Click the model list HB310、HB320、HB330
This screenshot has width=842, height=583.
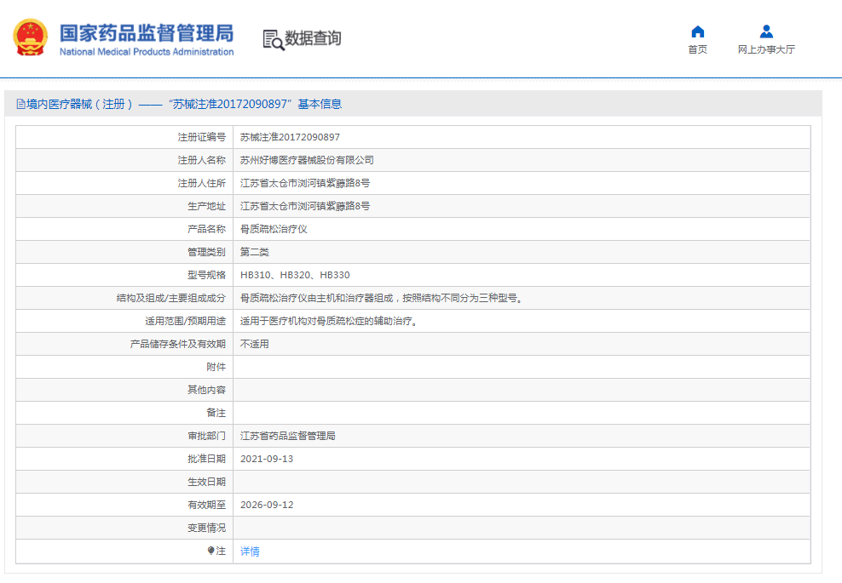click(x=295, y=275)
